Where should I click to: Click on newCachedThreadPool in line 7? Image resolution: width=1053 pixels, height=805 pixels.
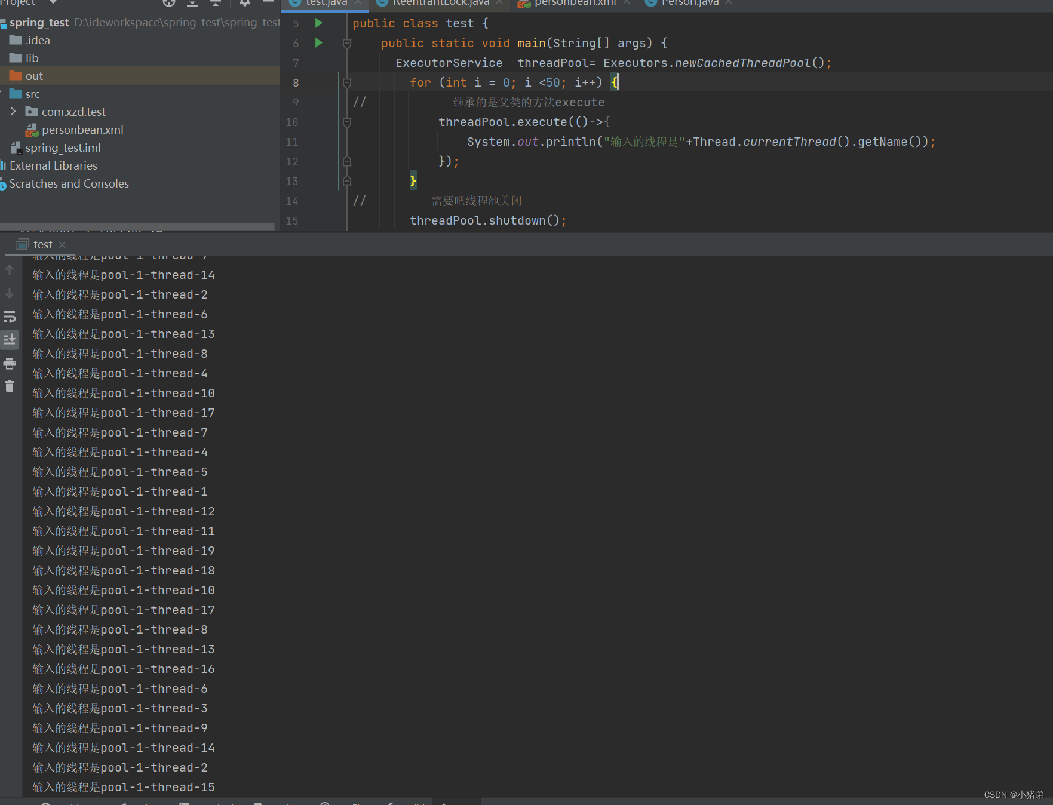[743, 63]
